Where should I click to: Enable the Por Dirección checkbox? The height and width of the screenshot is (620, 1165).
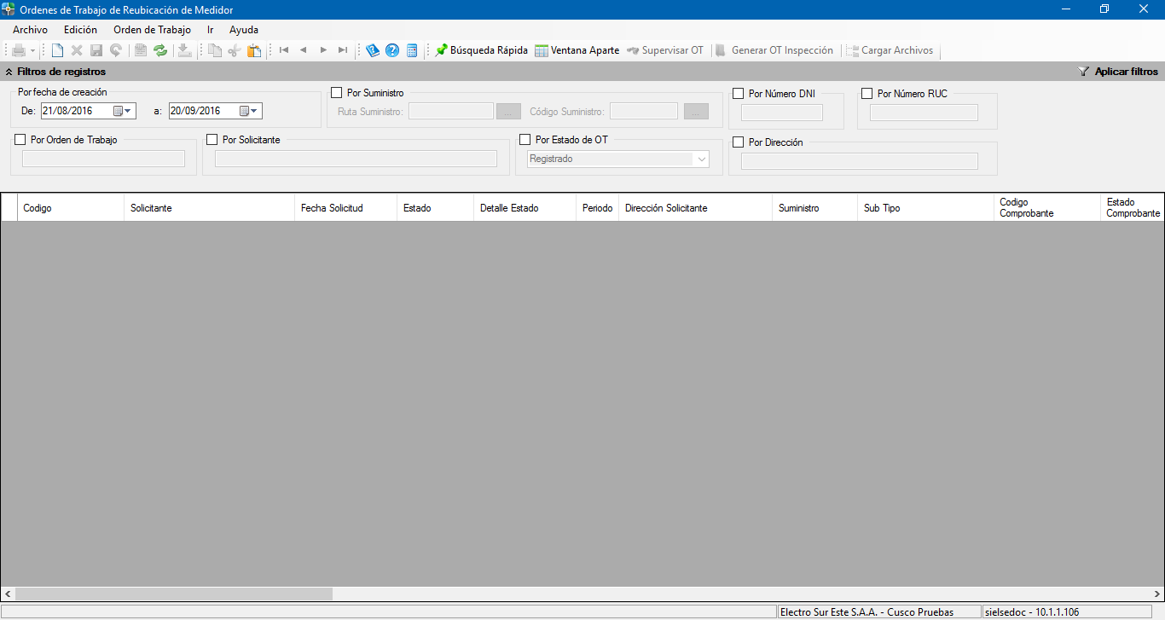tap(739, 142)
